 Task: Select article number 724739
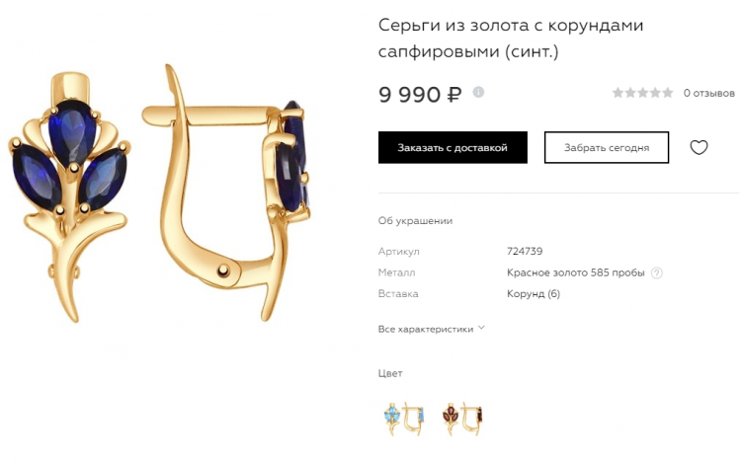(525, 251)
